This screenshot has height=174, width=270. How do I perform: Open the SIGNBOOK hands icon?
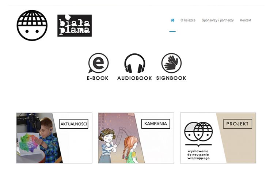click(171, 63)
